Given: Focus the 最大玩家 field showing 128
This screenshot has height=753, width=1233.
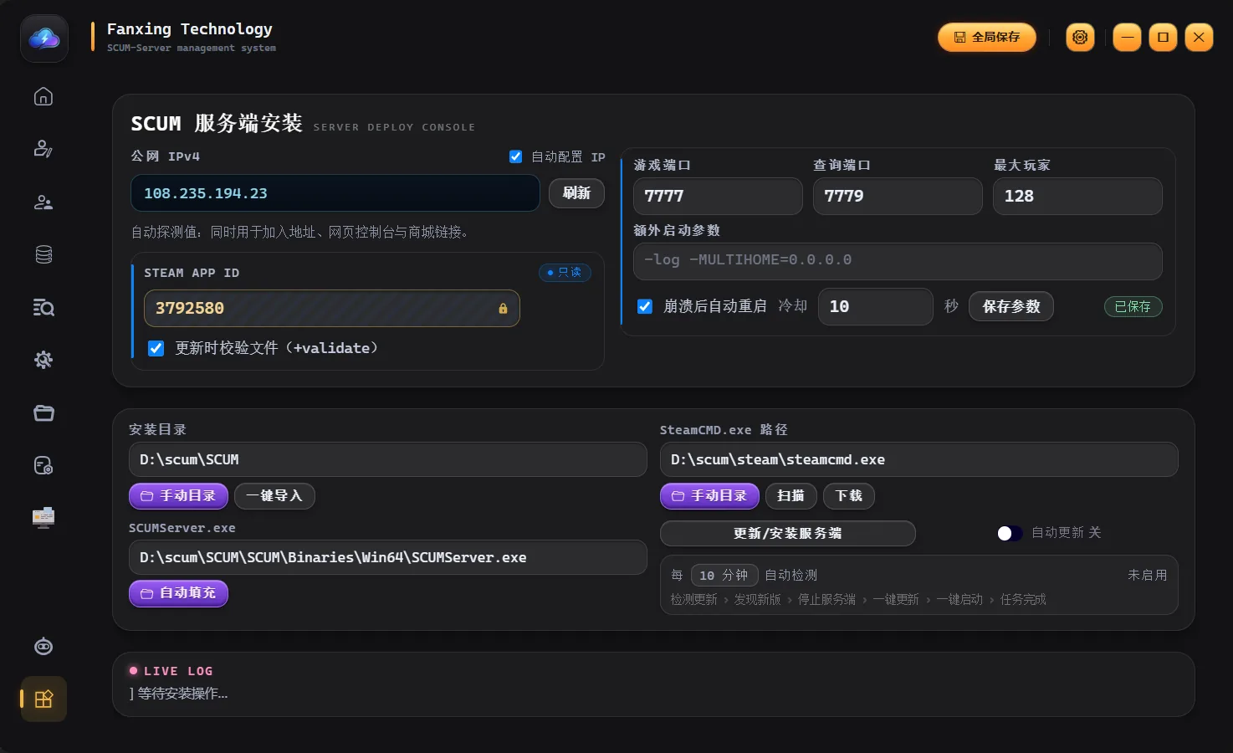Looking at the screenshot, I should (x=1077, y=196).
